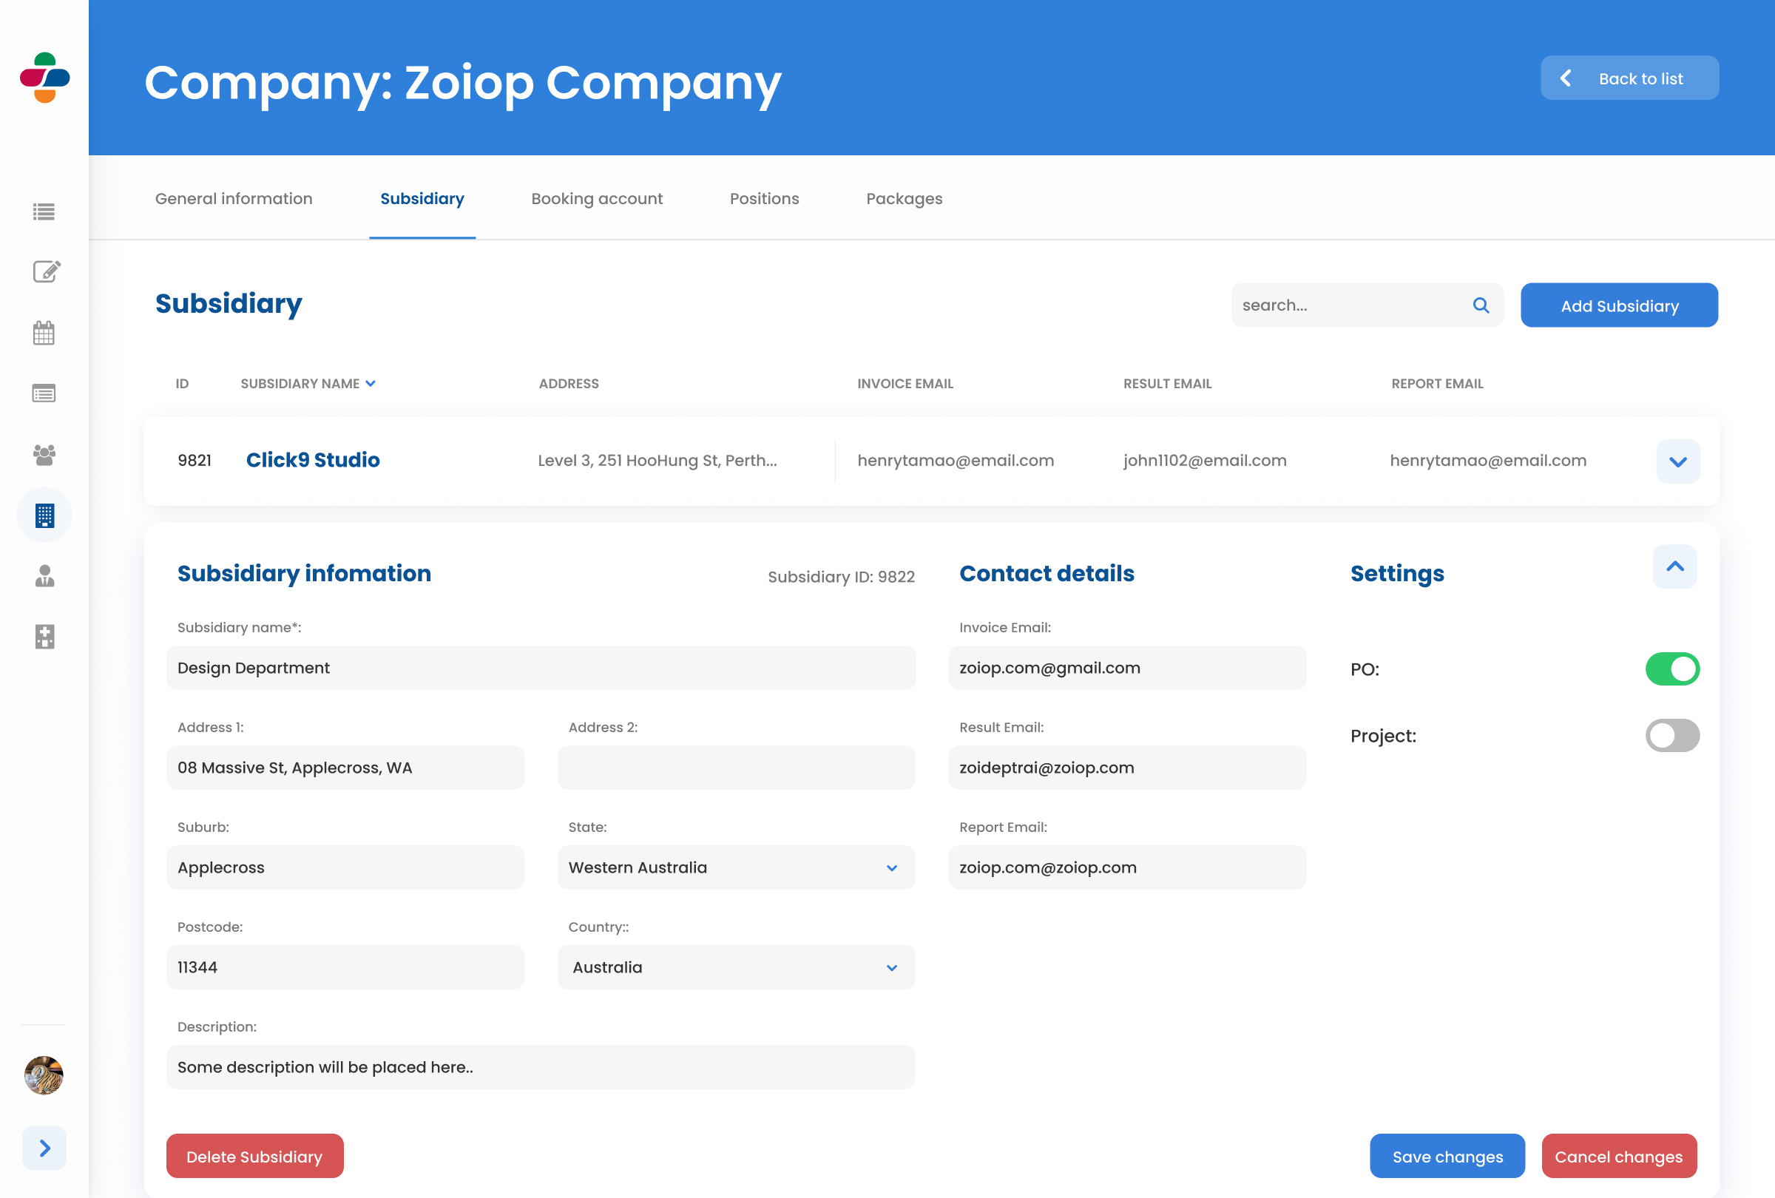
Task: Open the list view sidebar icon
Action: click(44, 211)
